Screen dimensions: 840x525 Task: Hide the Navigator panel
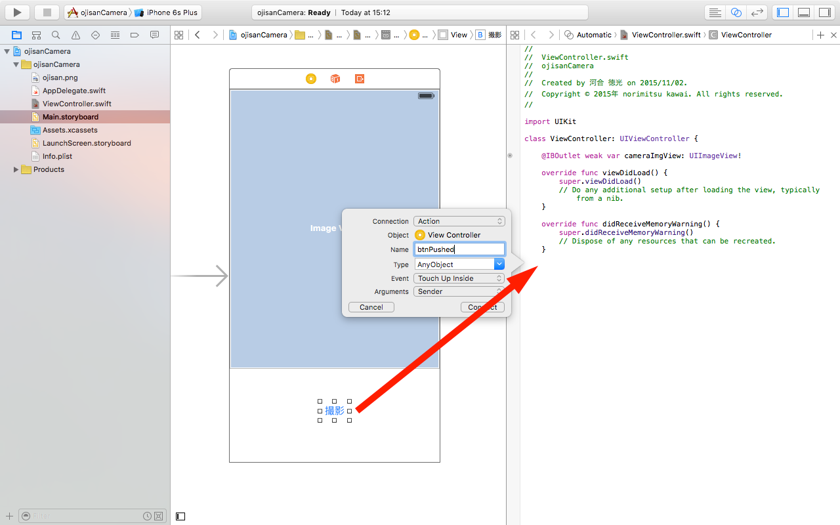coord(782,12)
